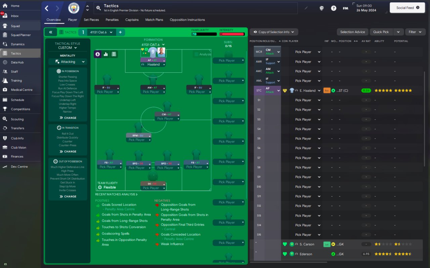Click the Social Feed button
This screenshot has width=430, height=268.
tap(407, 8)
